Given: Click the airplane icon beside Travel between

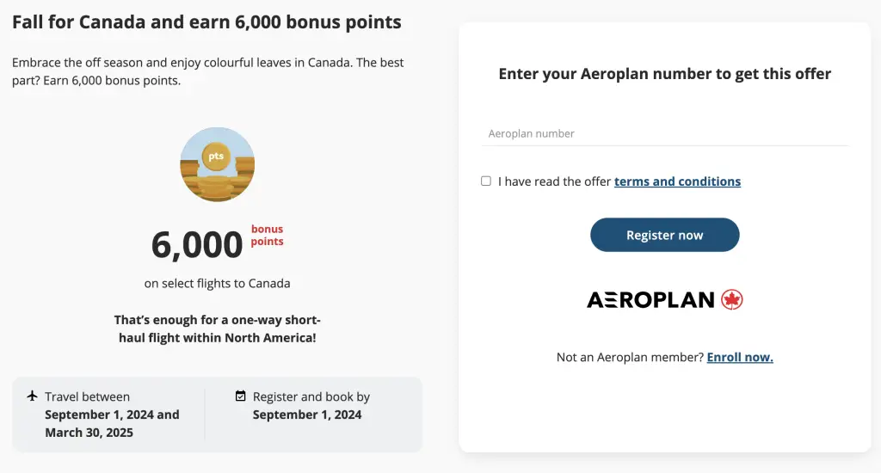Looking at the screenshot, I should tap(33, 396).
